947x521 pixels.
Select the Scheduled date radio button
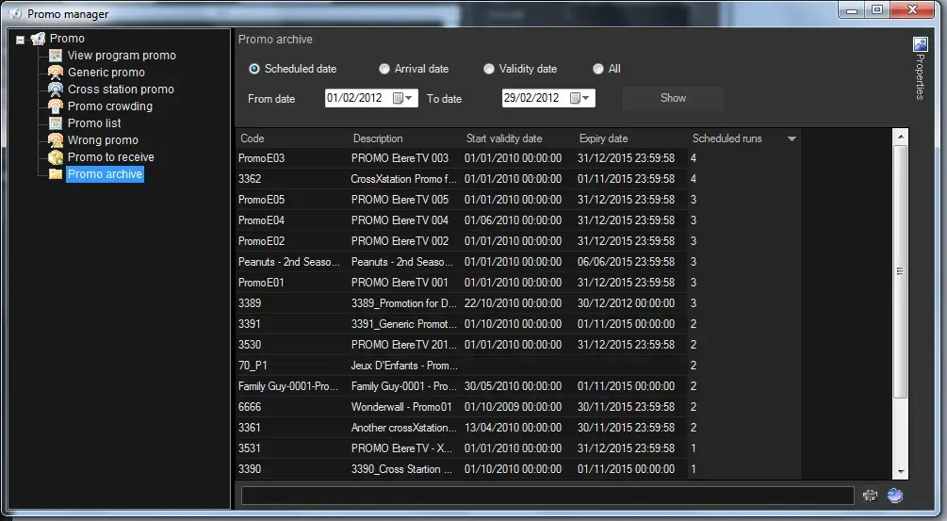(x=254, y=69)
